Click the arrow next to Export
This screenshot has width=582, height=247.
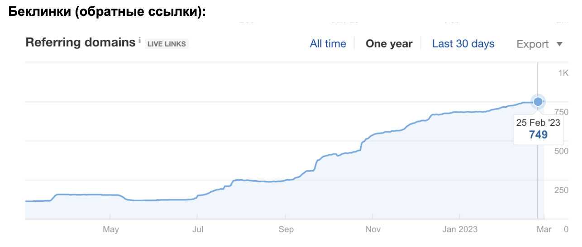click(559, 44)
